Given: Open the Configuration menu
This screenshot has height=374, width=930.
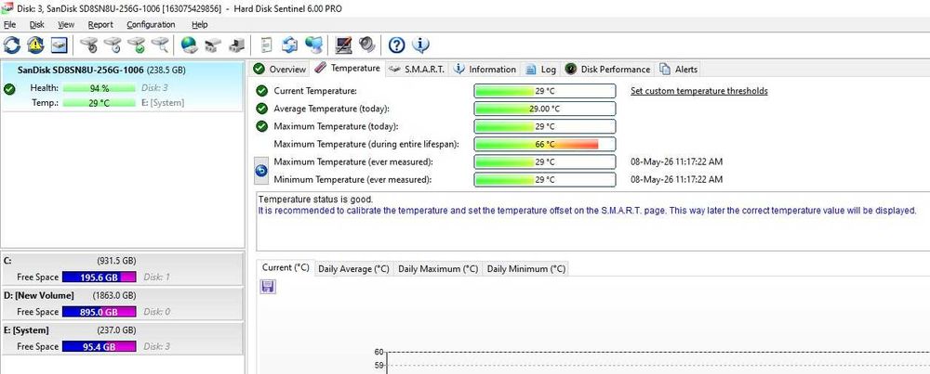Looking at the screenshot, I should 151,25.
